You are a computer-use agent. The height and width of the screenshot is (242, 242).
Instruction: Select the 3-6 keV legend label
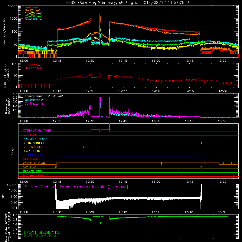(x=31, y=7)
